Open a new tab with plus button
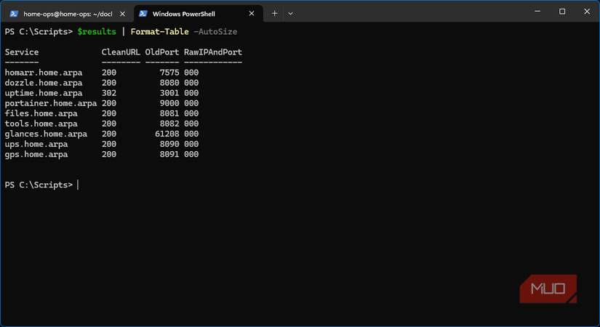Viewport: 600px width, 327px height. 274,13
